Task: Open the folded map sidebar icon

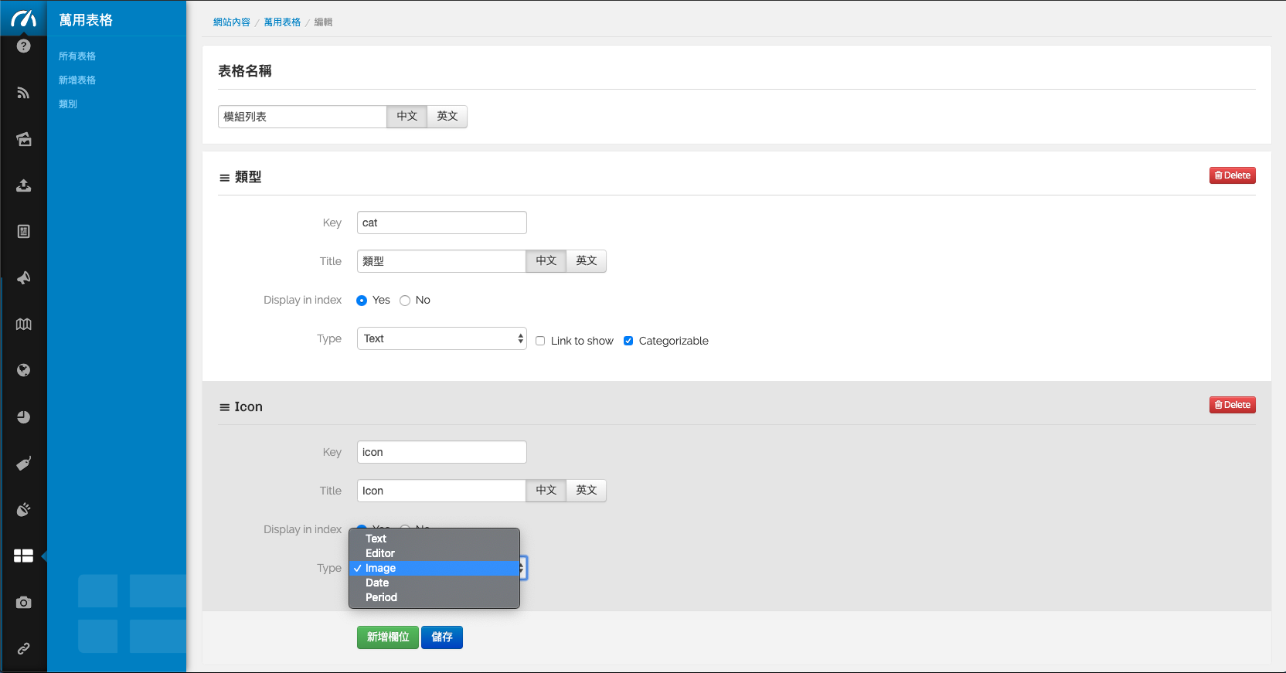Action: pyautogui.click(x=23, y=325)
